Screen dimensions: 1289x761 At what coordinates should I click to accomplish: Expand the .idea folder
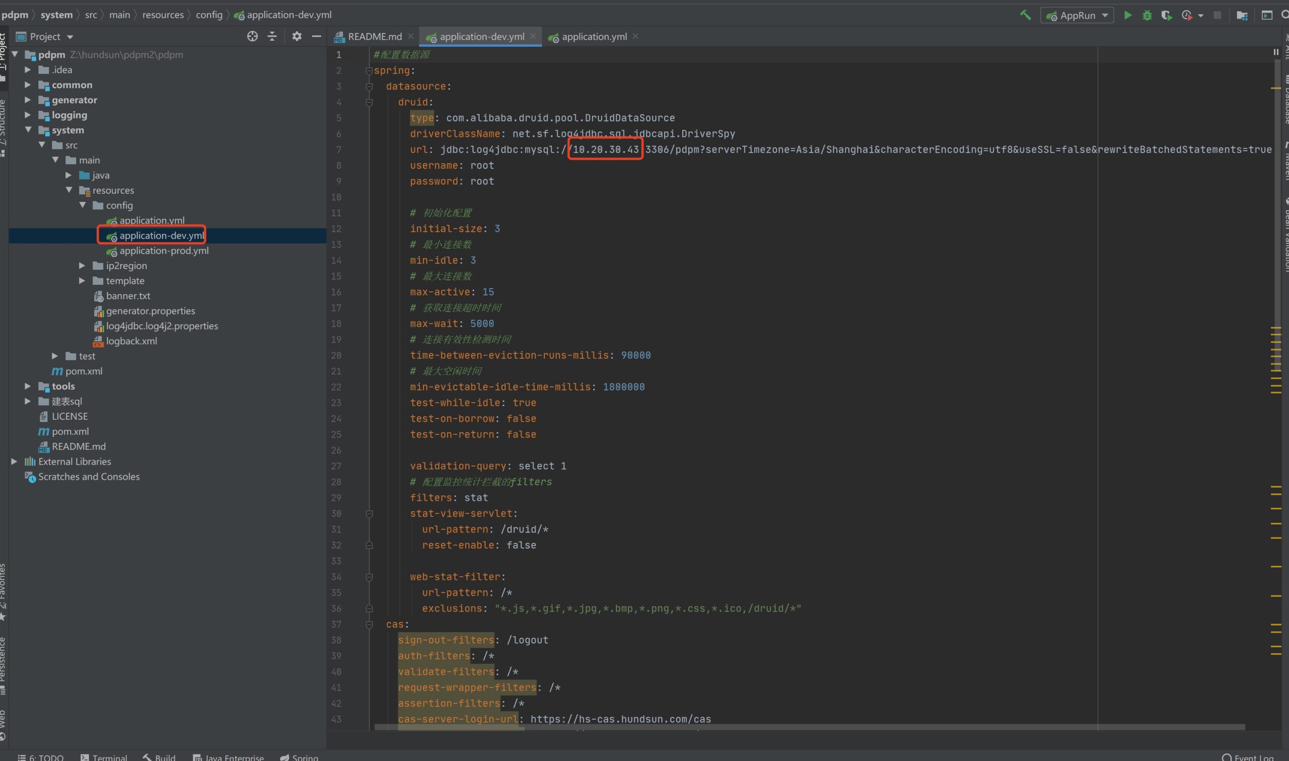pyautogui.click(x=28, y=70)
